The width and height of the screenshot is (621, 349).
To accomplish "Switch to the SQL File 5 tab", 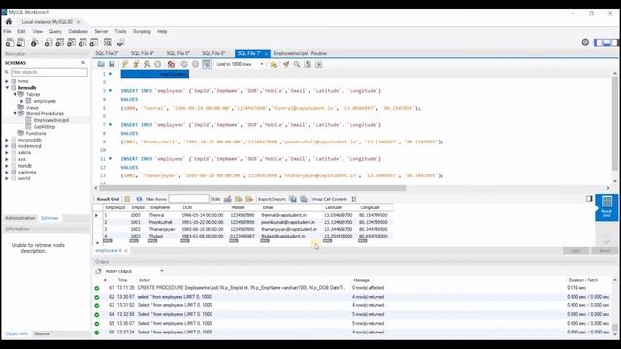I will tap(178, 53).
